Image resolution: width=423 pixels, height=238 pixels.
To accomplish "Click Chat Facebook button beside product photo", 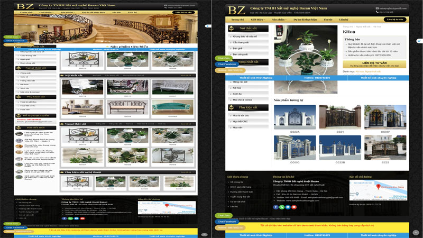I will (x=227, y=64).
